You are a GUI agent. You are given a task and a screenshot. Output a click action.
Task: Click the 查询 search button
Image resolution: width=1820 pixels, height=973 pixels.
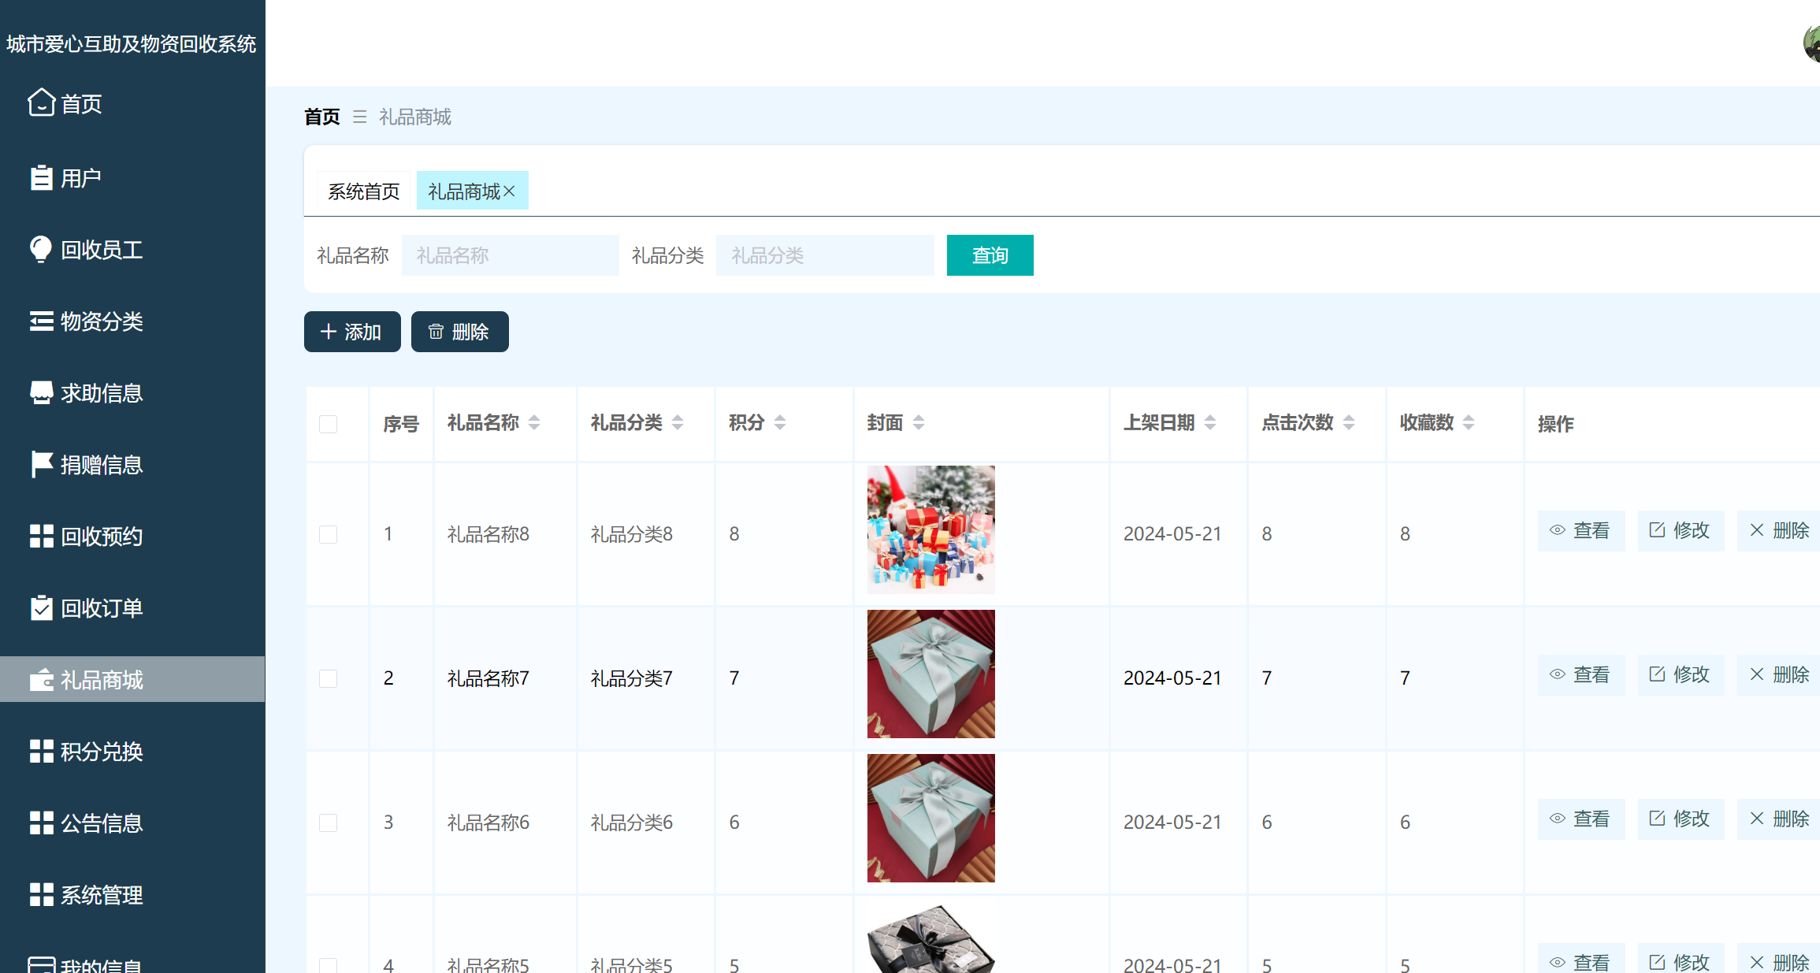[x=990, y=255]
